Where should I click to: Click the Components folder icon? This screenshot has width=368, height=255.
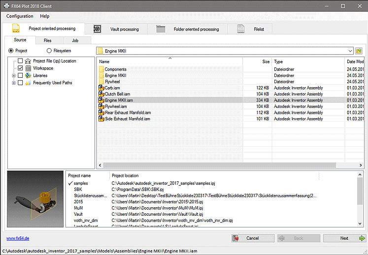click(x=101, y=69)
